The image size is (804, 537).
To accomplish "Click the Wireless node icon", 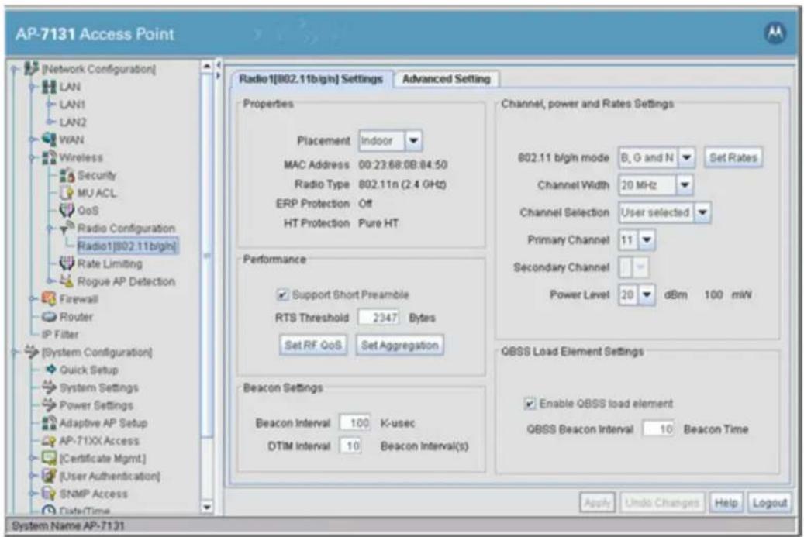I will coord(49,157).
